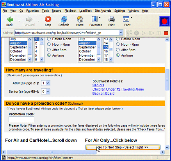171x161 pixels.
Task: Open the Adult(s) count dropdown
Action: tap(46, 83)
